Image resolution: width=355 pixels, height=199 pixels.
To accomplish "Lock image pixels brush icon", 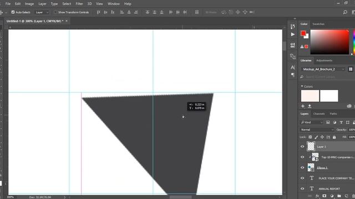I will [316, 137].
